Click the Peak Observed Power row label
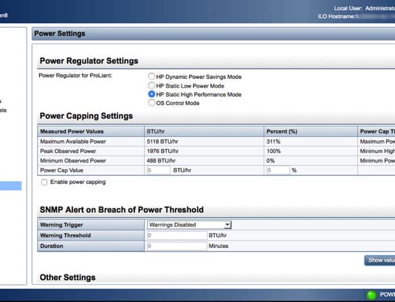The image size is (395, 302). coord(68,151)
